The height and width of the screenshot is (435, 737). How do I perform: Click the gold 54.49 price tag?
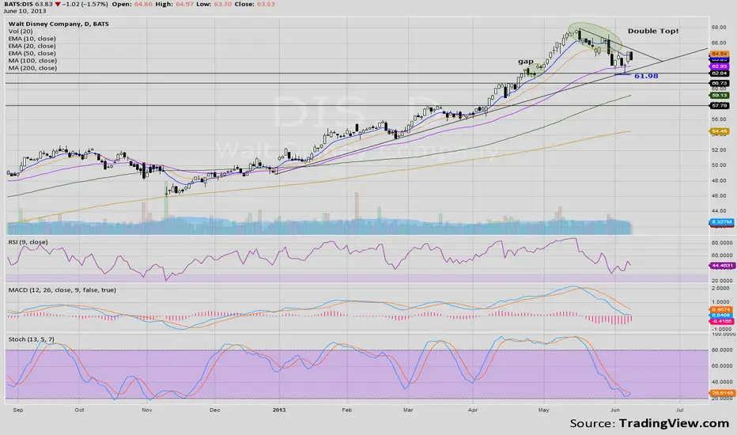pyautogui.click(x=719, y=131)
